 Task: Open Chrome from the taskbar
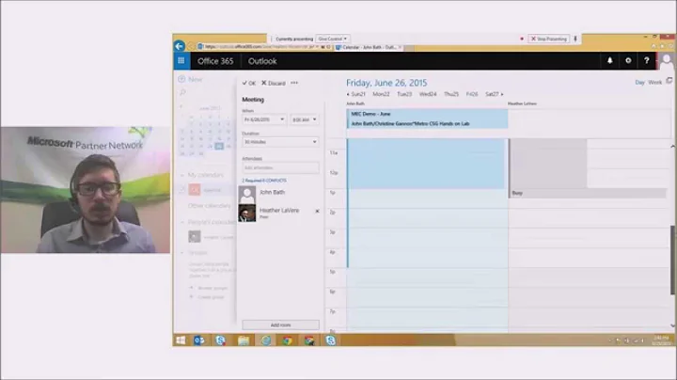[x=288, y=340]
